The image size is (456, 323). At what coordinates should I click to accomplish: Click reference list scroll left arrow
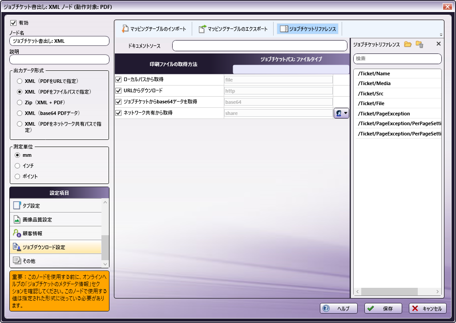pos(358,291)
